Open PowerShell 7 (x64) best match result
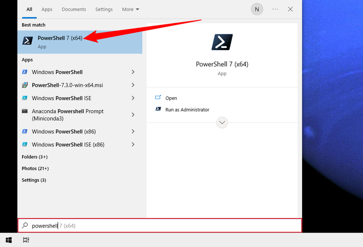This screenshot has width=363, height=247. point(80,42)
